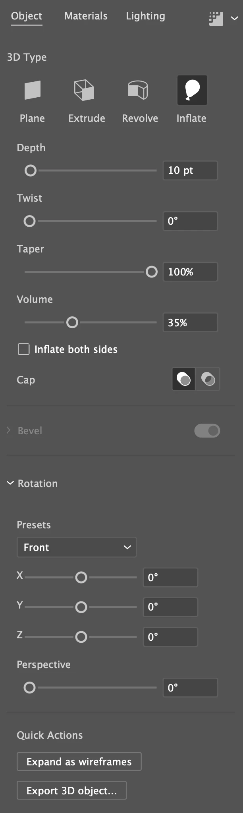Click the Perspective slider handle

(x=30, y=688)
